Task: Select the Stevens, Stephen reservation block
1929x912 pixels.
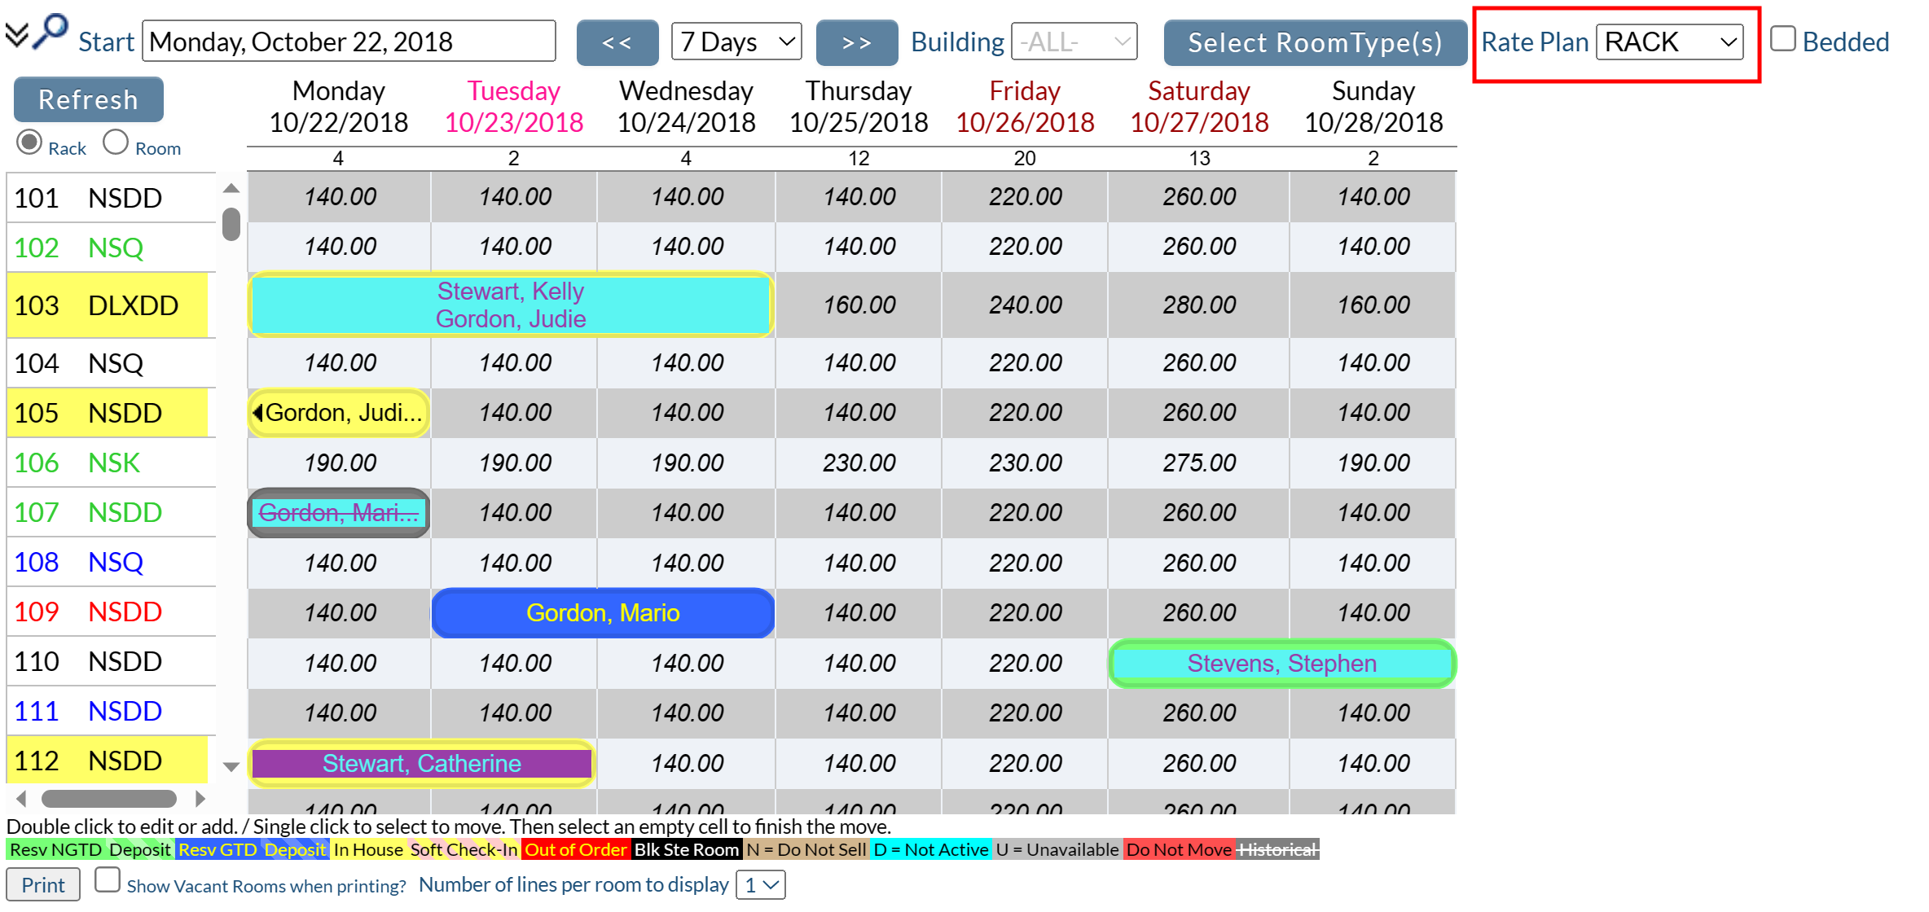Action: [x=1282, y=664]
